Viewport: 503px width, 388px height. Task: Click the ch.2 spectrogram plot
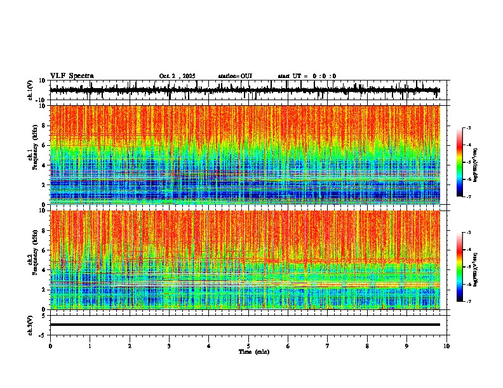pyautogui.click(x=245, y=260)
